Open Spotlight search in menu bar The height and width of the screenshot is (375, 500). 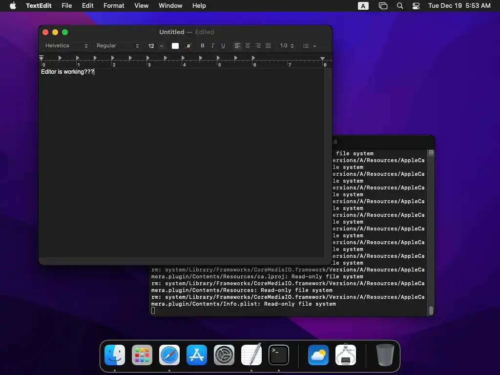(x=399, y=6)
